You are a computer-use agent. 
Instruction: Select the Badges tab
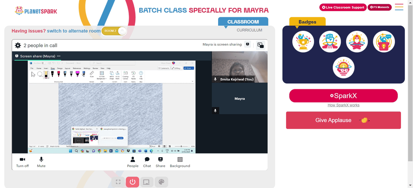point(307,22)
